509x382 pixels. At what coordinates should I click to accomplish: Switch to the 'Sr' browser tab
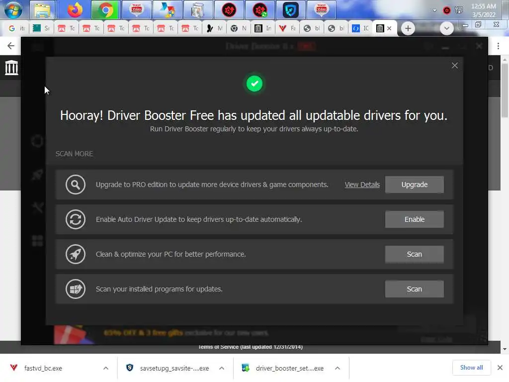pos(41,28)
